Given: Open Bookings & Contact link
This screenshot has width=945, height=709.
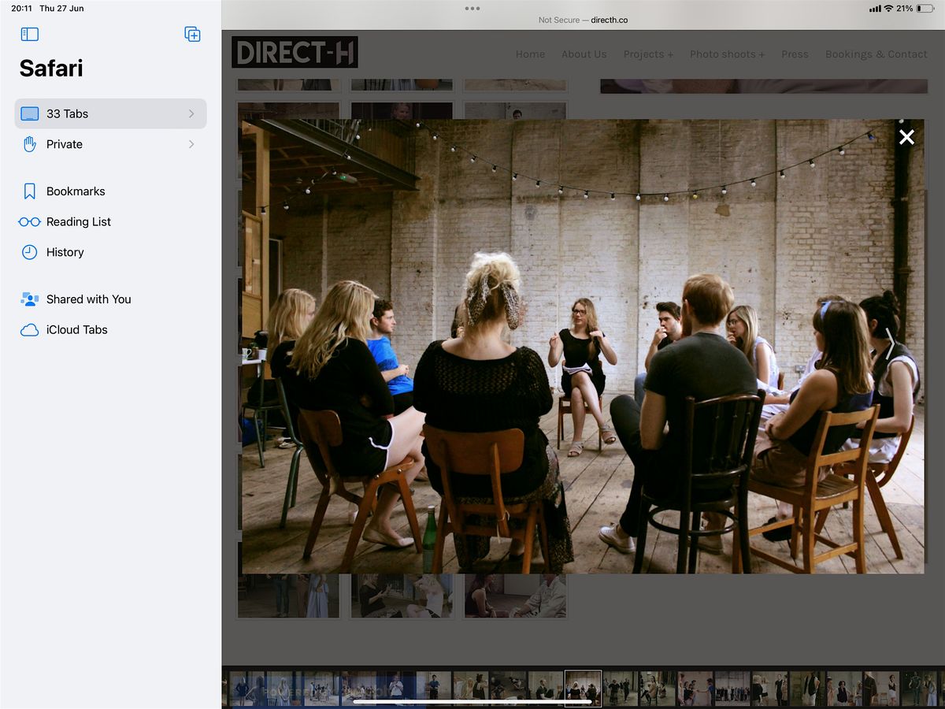Looking at the screenshot, I should tap(876, 54).
